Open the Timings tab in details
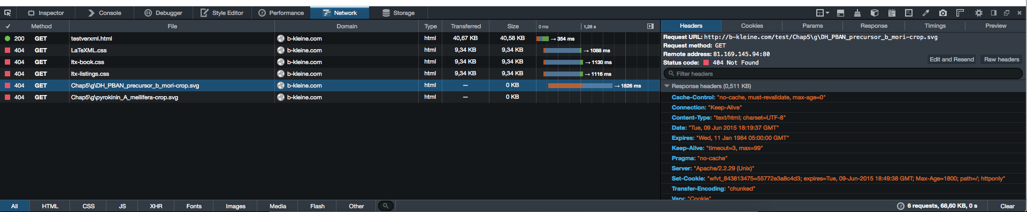Viewport: 1027px width, 212px height. click(935, 26)
